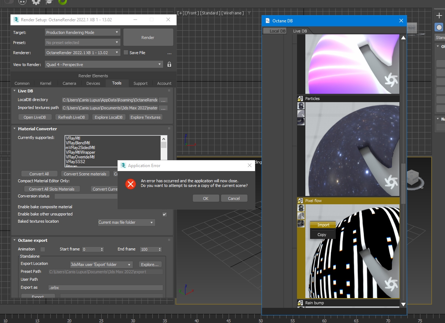Click the Open LiveDB button
The image size is (445, 323).
coord(35,117)
